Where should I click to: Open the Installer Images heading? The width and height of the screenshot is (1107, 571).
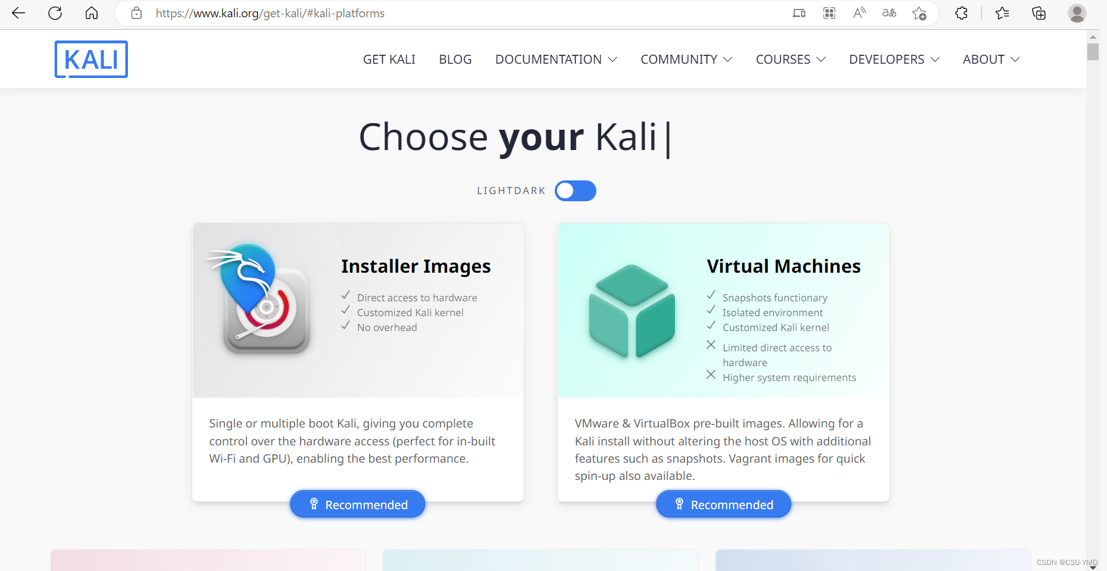pyautogui.click(x=416, y=266)
